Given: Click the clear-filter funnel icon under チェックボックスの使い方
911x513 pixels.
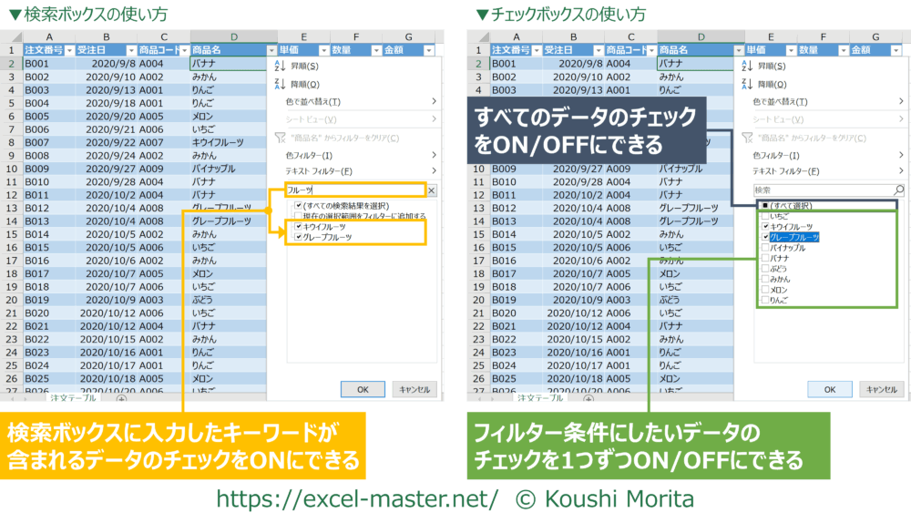Looking at the screenshot, I should coord(747,137).
